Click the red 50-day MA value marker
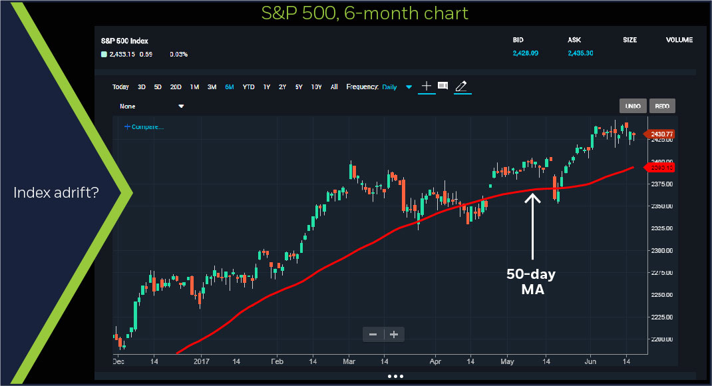Image resolution: width=712 pixels, height=386 pixels. 661,167
